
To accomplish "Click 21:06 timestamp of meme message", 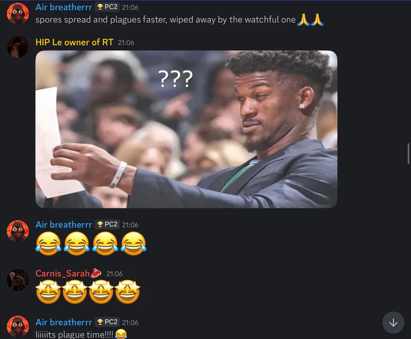I will (126, 43).
